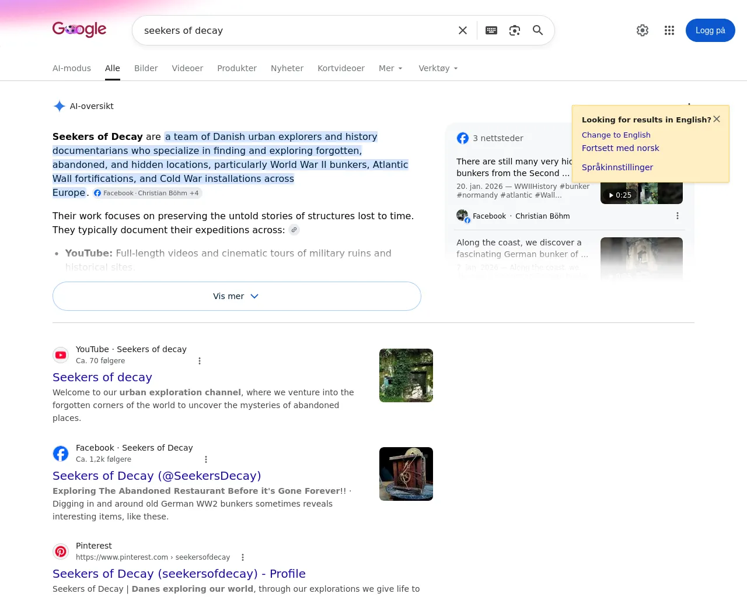The image size is (747, 597).
Task: Click the Logg på button
Action: (x=710, y=30)
